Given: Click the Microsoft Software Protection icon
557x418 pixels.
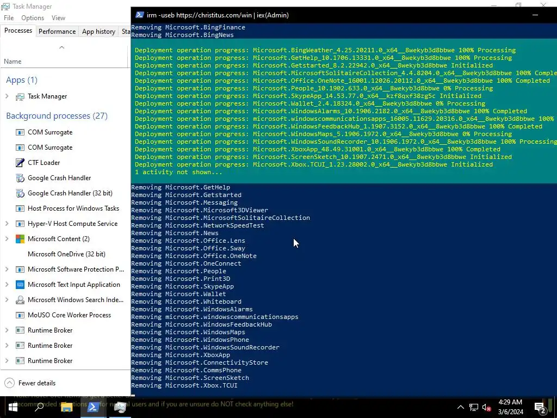Looking at the screenshot, I should (20, 269).
